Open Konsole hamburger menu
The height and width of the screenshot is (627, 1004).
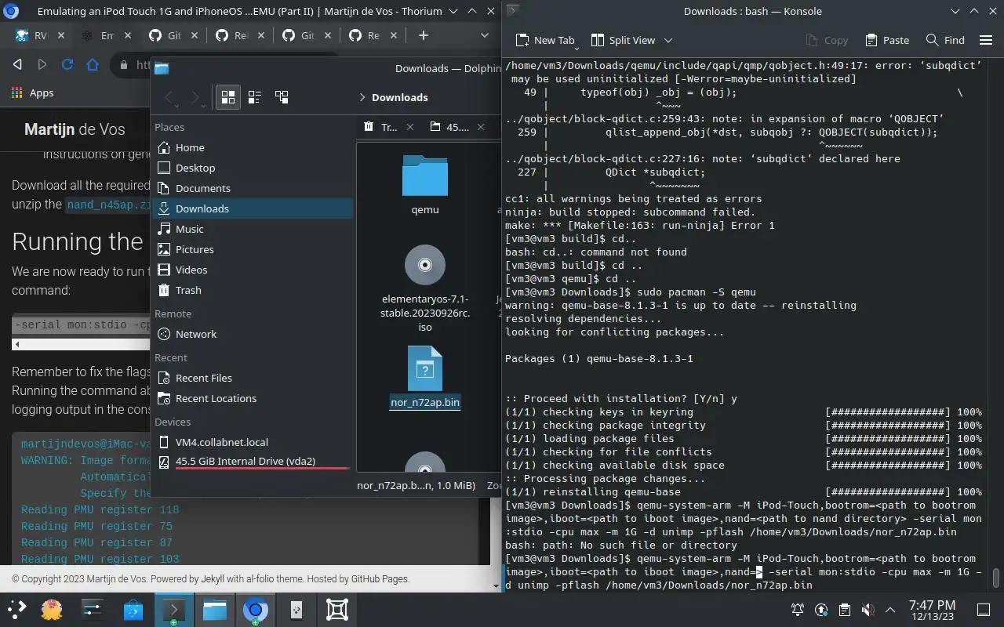[987, 40]
